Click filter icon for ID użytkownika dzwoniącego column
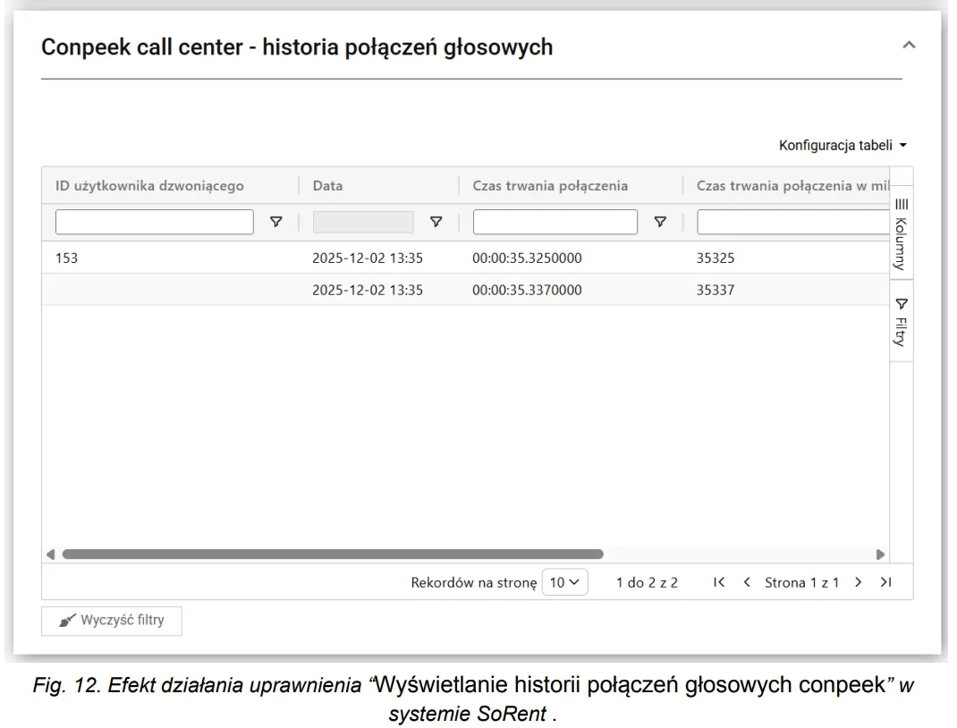957x728 pixels. coord(276,222)
